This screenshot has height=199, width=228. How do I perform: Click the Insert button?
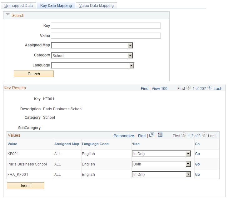tap(26, 186)
